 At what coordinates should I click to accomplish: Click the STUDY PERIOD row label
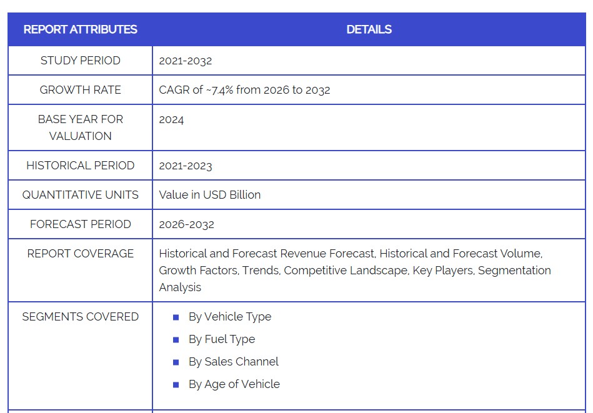tap(80, 61)
